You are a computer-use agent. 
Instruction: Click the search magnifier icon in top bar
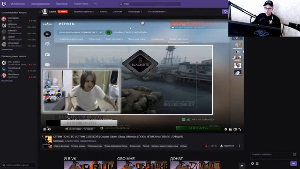(121, 4)
